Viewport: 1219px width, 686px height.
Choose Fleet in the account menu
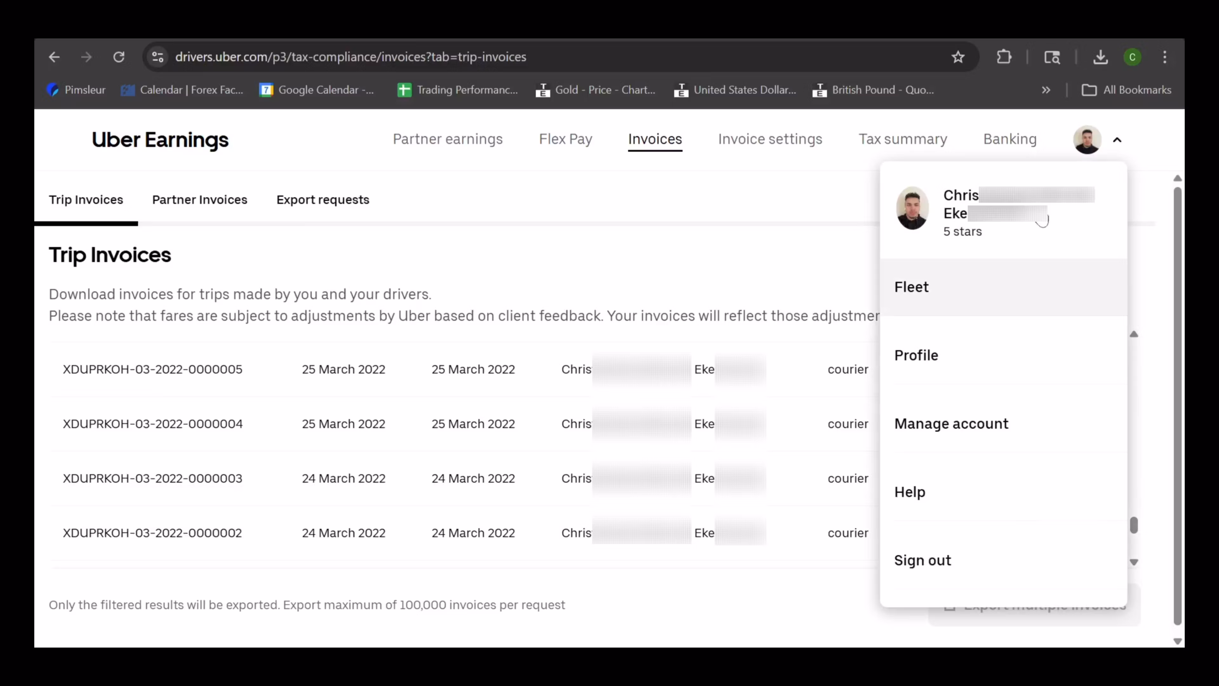pyautogui.click(x=1003, y=287)
